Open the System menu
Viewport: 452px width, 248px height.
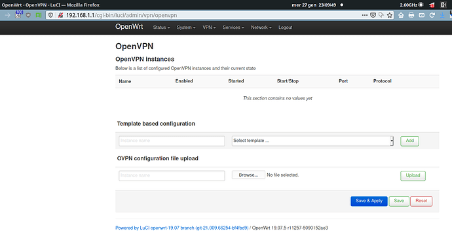186,27
